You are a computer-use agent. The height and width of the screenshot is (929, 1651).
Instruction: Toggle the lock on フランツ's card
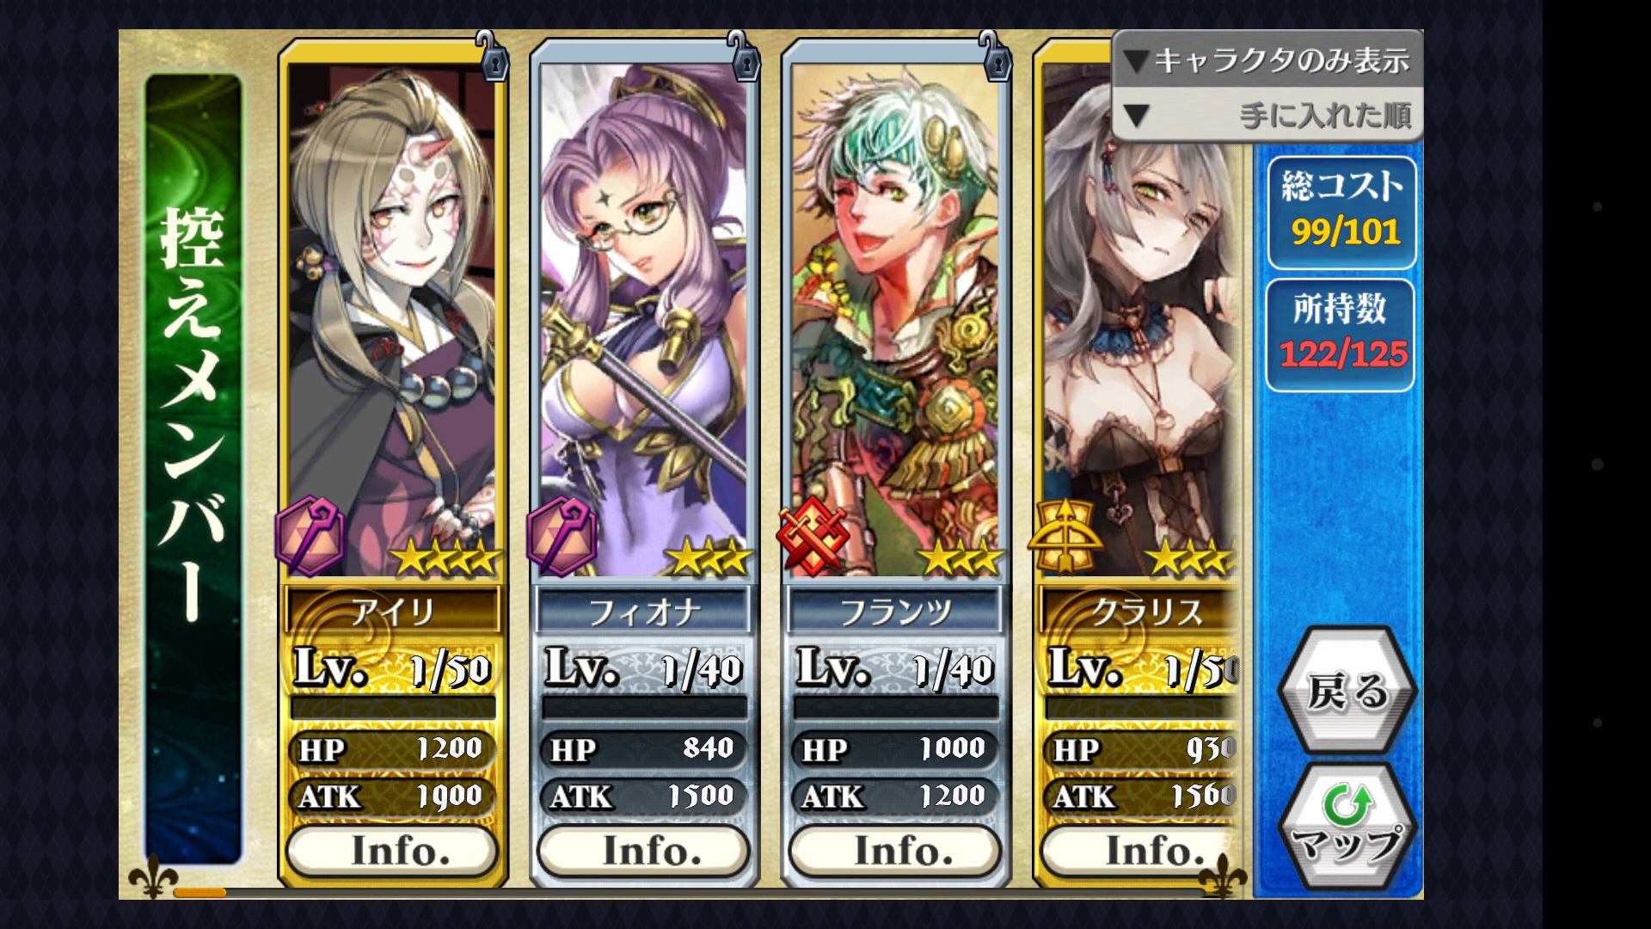click(994, 57)
